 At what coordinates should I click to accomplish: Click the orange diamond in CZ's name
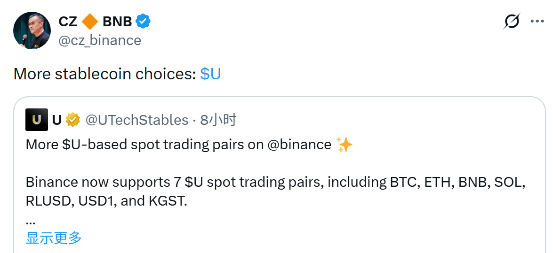pos(89,22)
